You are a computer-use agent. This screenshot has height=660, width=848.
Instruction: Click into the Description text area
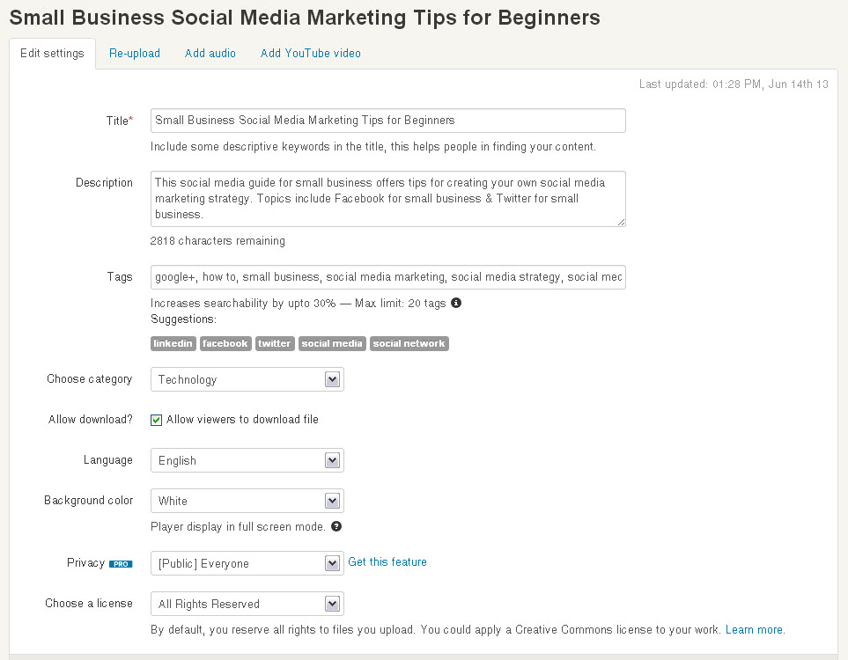coord(387,199)
